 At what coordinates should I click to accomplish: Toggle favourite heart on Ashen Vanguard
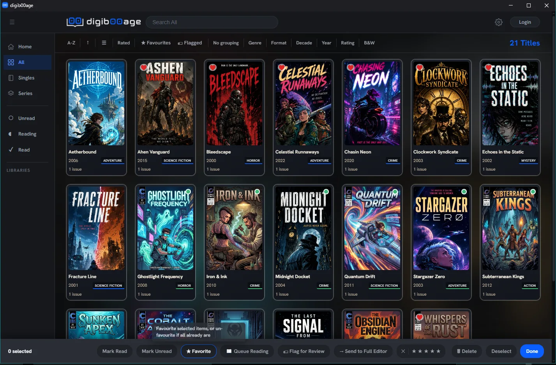pos(143,67)
